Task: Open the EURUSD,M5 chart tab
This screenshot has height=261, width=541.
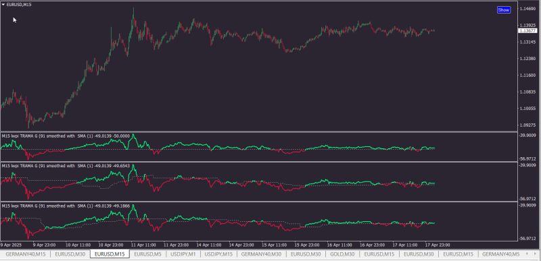Action: 147,254
